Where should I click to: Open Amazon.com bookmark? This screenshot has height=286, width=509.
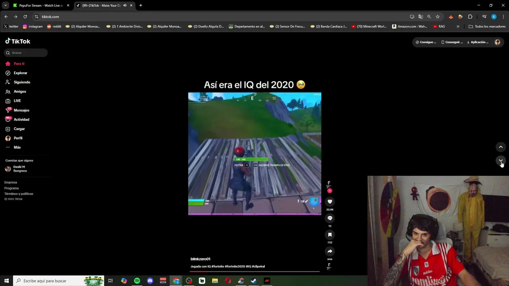(x=410, y=27)
